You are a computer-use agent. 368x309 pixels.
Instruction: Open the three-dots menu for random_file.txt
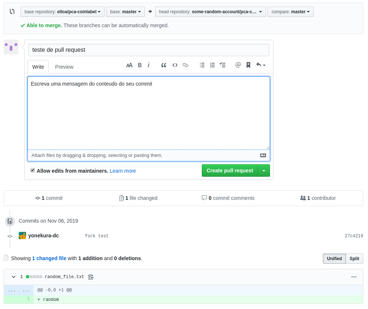click(x=354, y=277)
